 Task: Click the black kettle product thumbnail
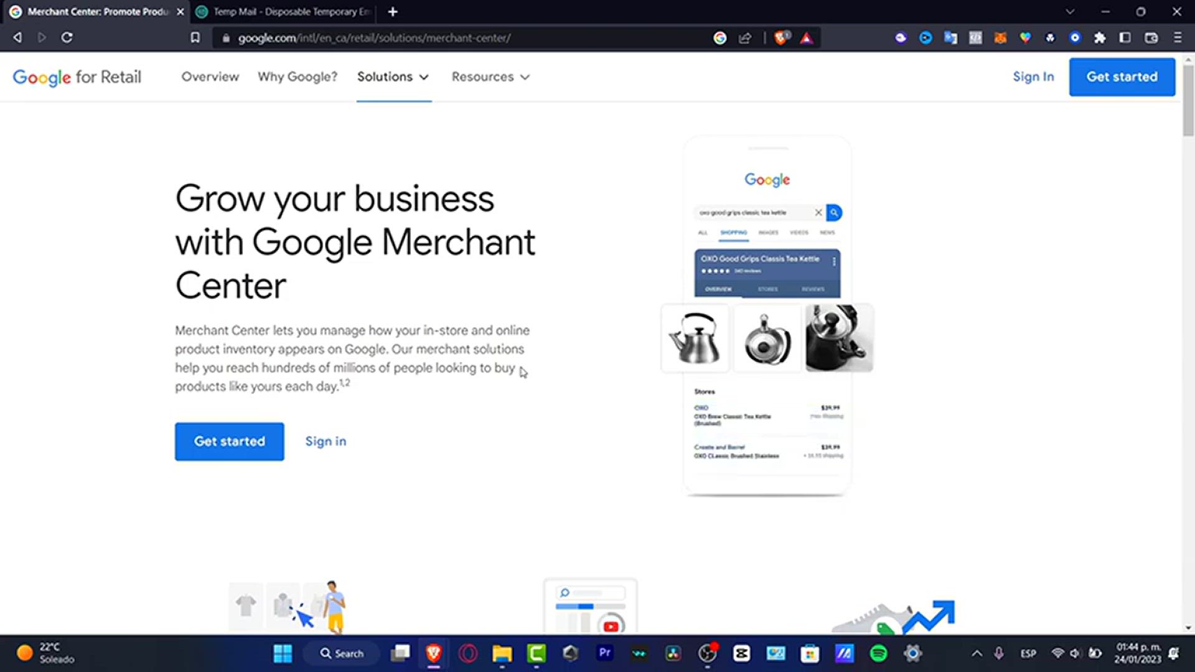[x=840, y=338]
